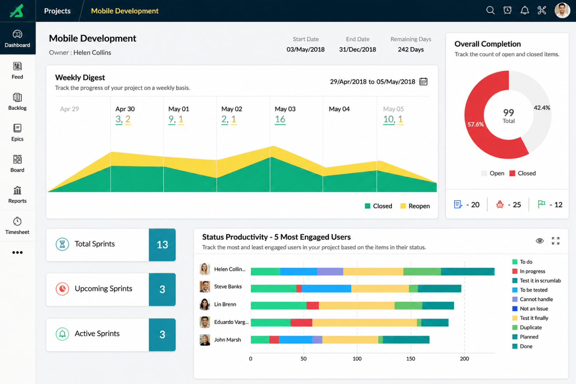Toggle Open legend in Overall Completion
The image size is (576, 384).
493,173
